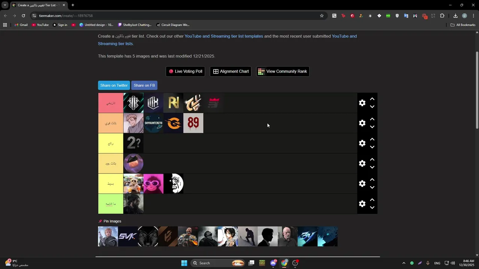Screen dimensions: 479x269
Task: Click the QR code extension icon
Action: coord(334,16)
